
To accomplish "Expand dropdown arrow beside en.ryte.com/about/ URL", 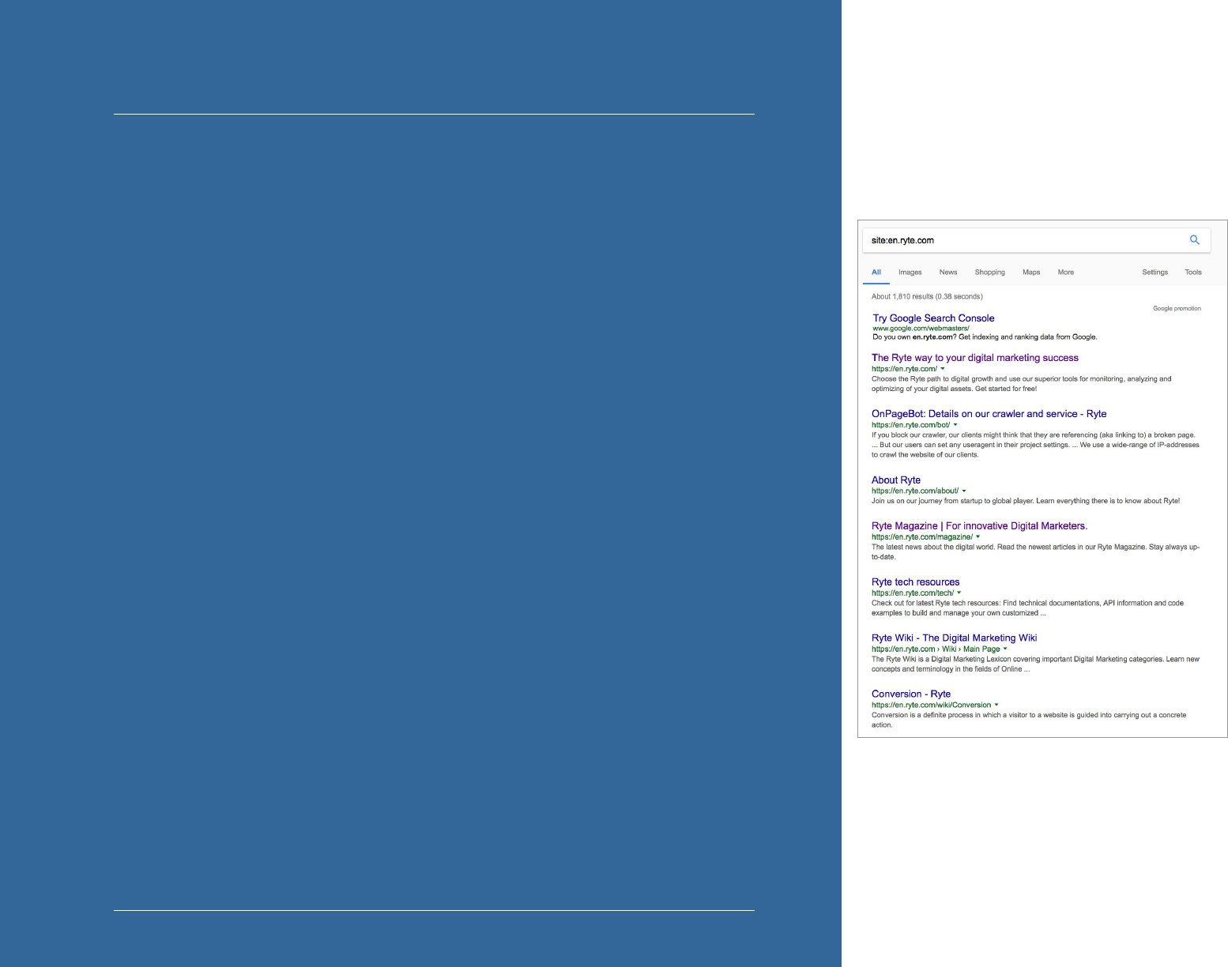I will pyautogui.click(x=963, y=491).
